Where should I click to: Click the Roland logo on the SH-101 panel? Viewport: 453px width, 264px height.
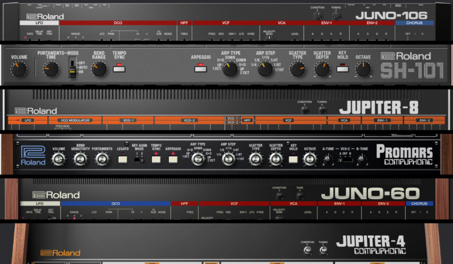[406, 56]
